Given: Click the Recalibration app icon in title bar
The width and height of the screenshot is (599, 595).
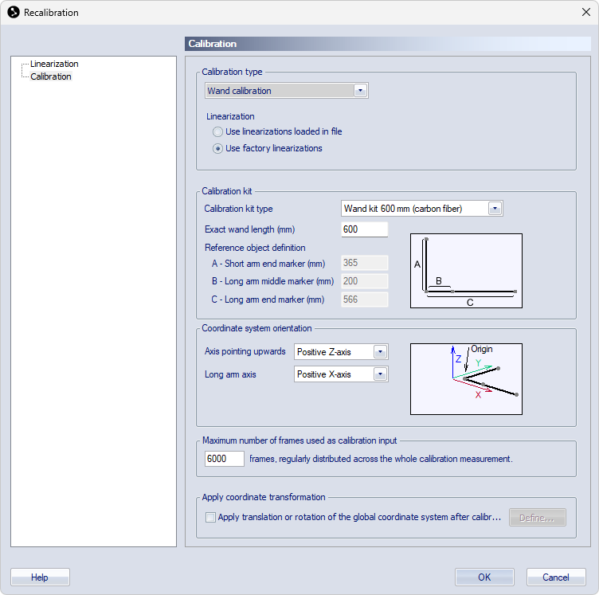Looking at the screenshot, I should tap(13, 13).
